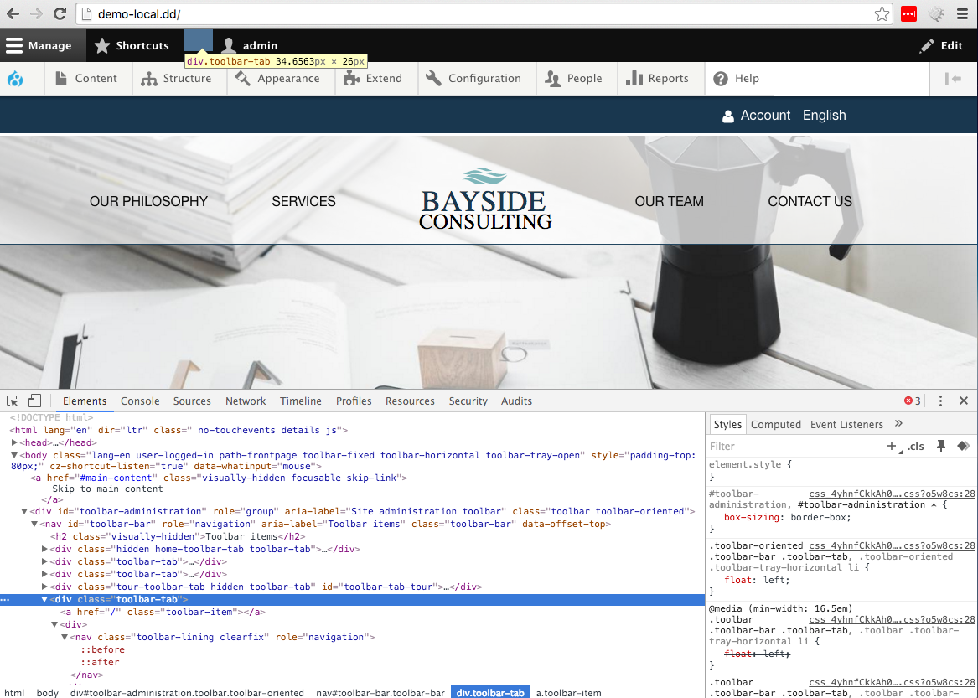Open the Computed styles tab
The image size is (978, 698).
[x=776, y=424]
